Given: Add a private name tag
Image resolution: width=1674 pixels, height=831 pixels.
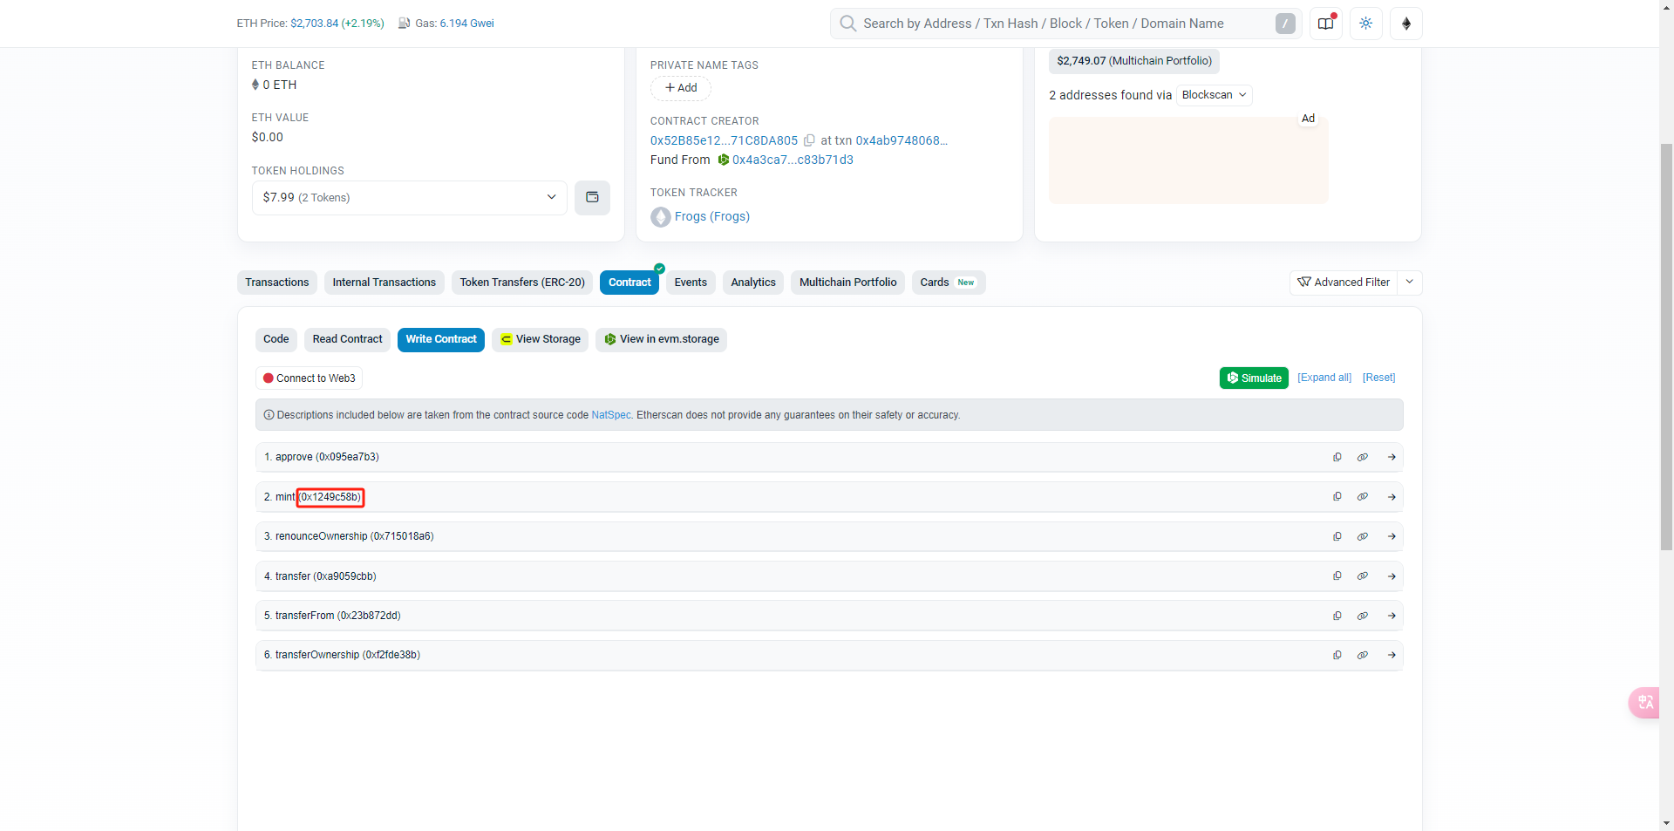Looking at the screenshot, I should 681,88.
